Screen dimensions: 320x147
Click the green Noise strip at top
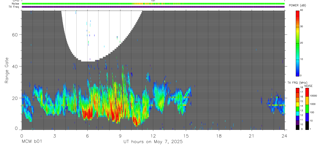(153, 4)
